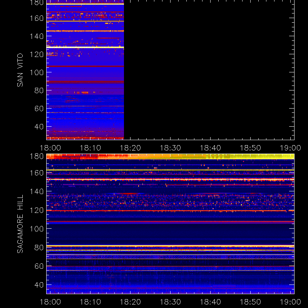Pick the 120 label on Sagamore Hill axis
308x308 pixels.
coord(37,210)
